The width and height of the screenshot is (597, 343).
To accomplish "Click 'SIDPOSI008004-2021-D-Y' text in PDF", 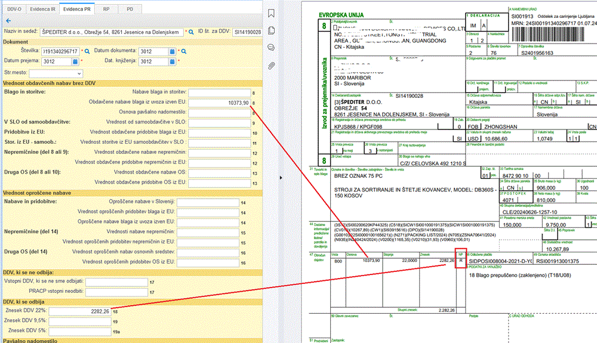I will pos(500,261).
